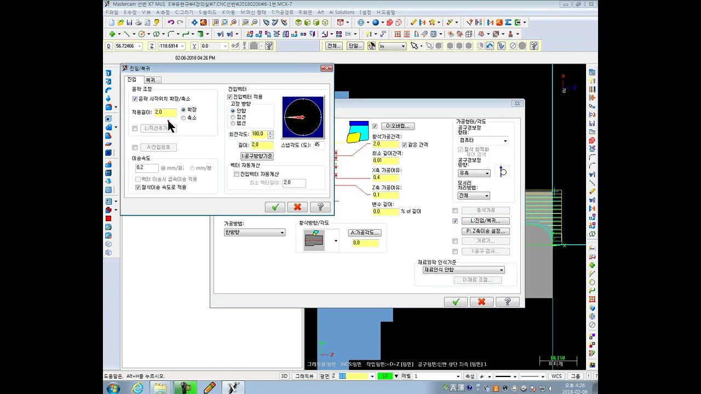Click the compensation direction arrow diagram icon

click(x=503, y=172)
